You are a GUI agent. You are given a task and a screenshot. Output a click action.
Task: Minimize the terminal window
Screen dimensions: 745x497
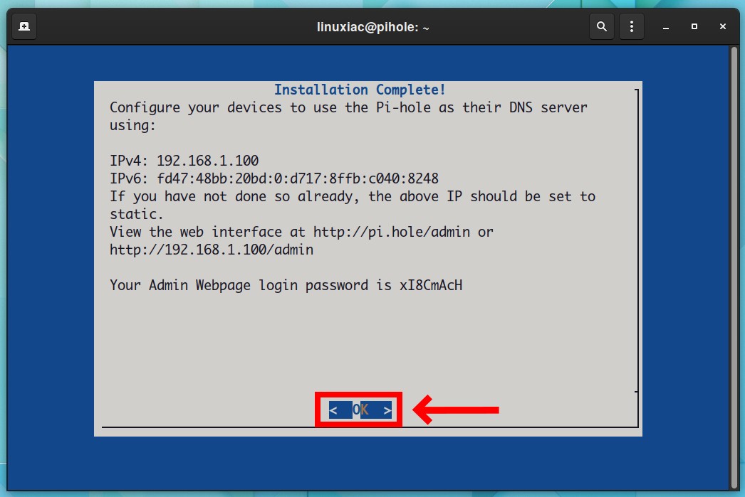click(x=666, y=27)
